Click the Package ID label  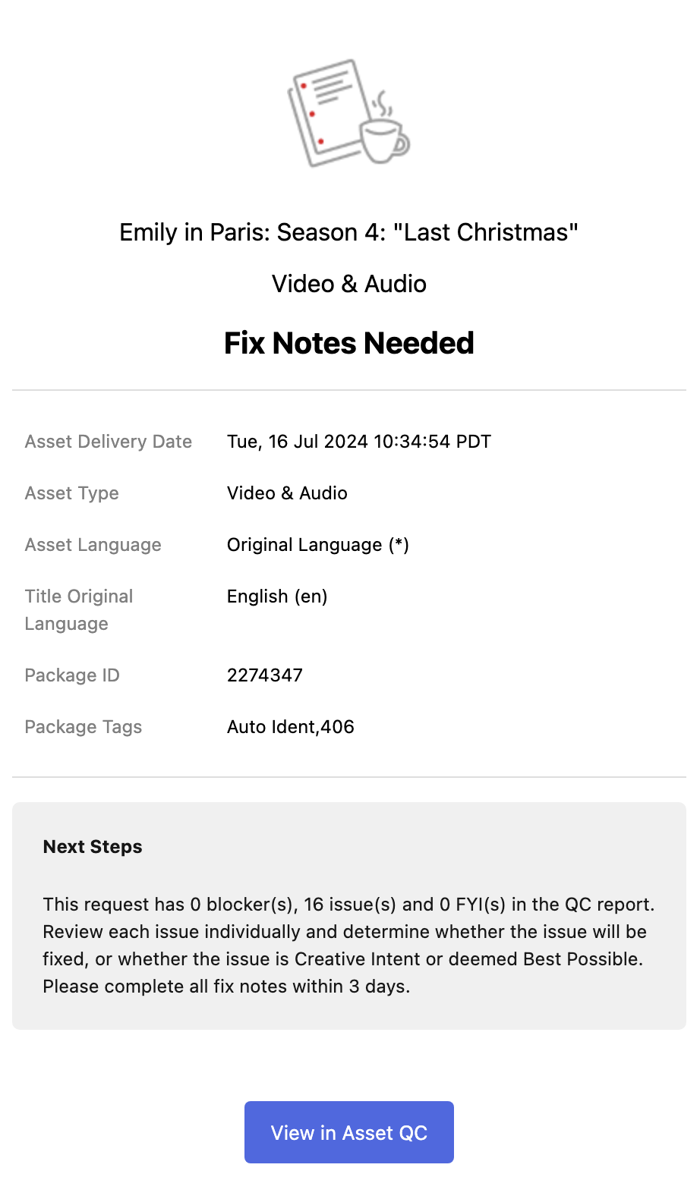pyautogui.click(x=72, y=675)
